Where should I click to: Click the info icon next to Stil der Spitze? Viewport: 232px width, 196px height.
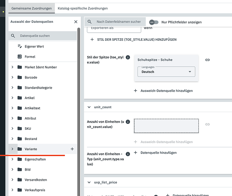tap(128, 57)
